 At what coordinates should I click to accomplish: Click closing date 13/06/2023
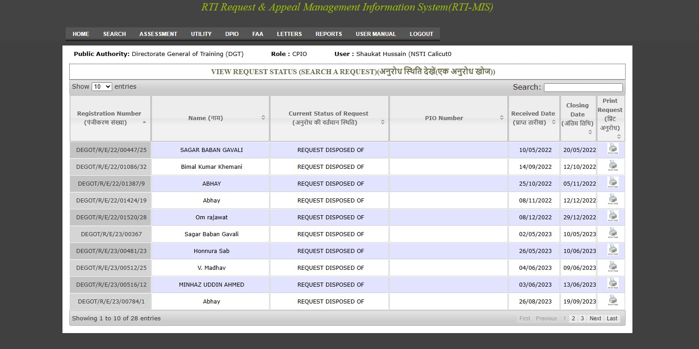point(580,284)
